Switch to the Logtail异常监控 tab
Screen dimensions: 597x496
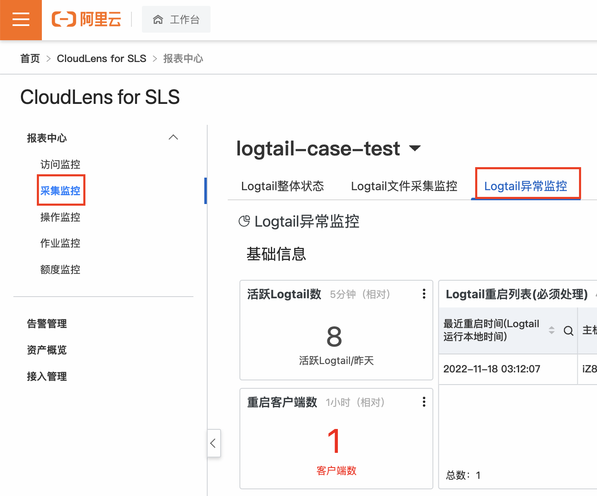[526, 186]
